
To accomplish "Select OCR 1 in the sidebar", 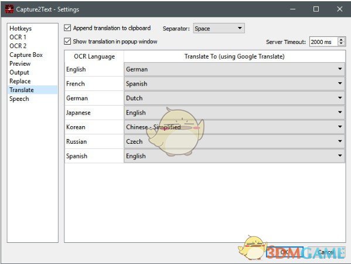I will click(32, 37).
